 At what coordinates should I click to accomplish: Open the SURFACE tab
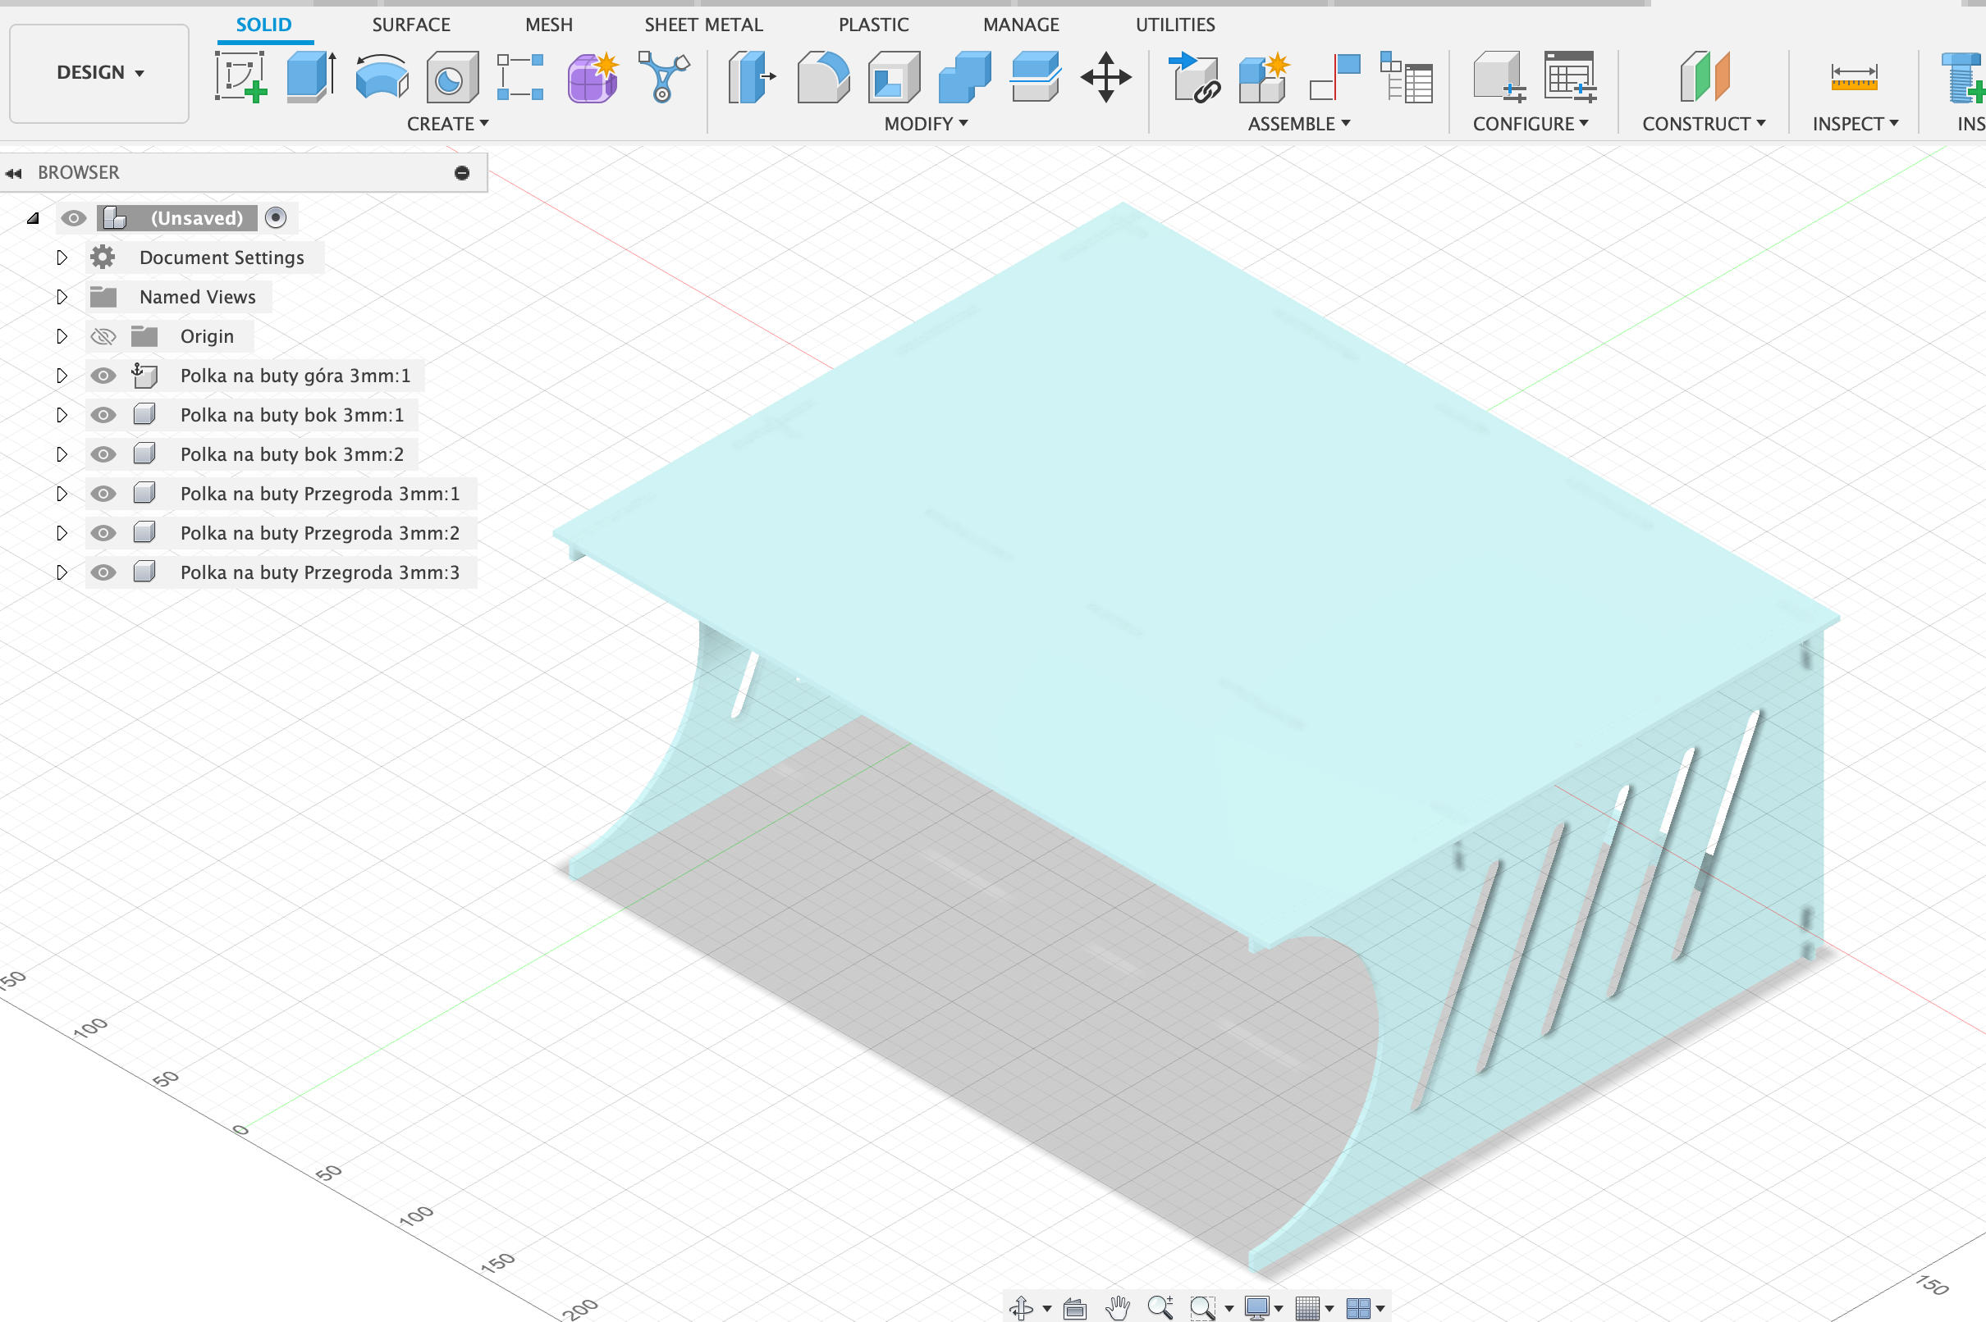pyautogui.click(x=410, y=25)
